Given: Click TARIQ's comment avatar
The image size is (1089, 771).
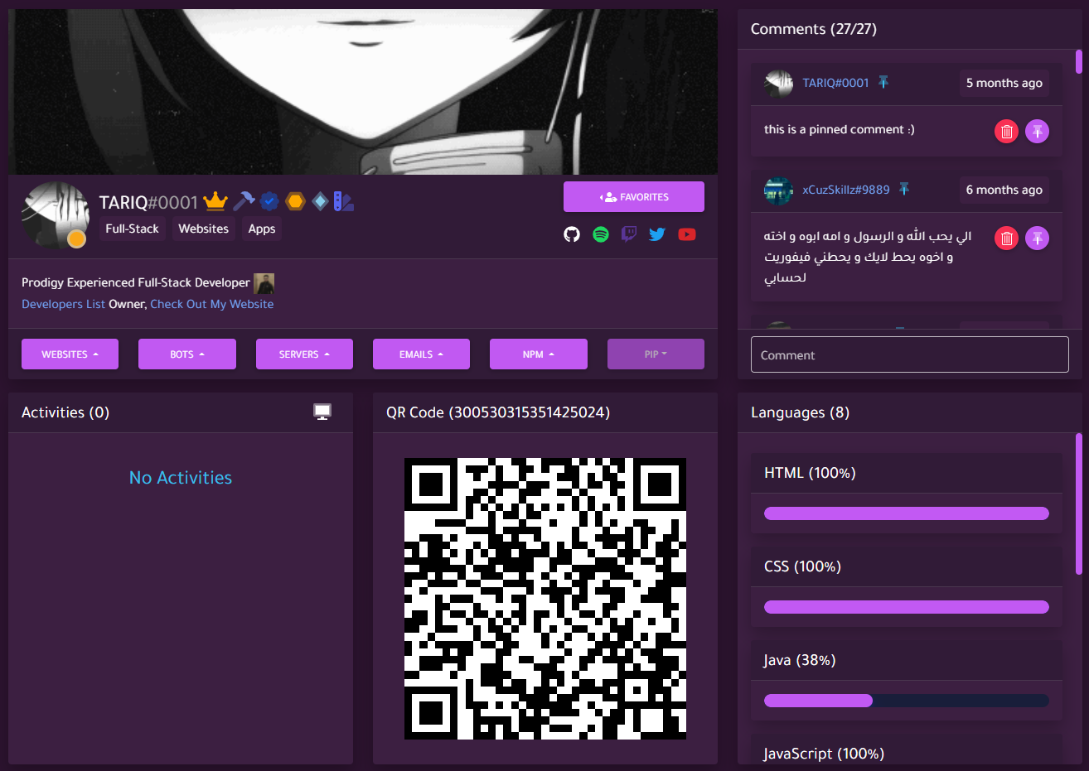Looking at the screenshot, I should pyautogui.click(x=778, y=83).
